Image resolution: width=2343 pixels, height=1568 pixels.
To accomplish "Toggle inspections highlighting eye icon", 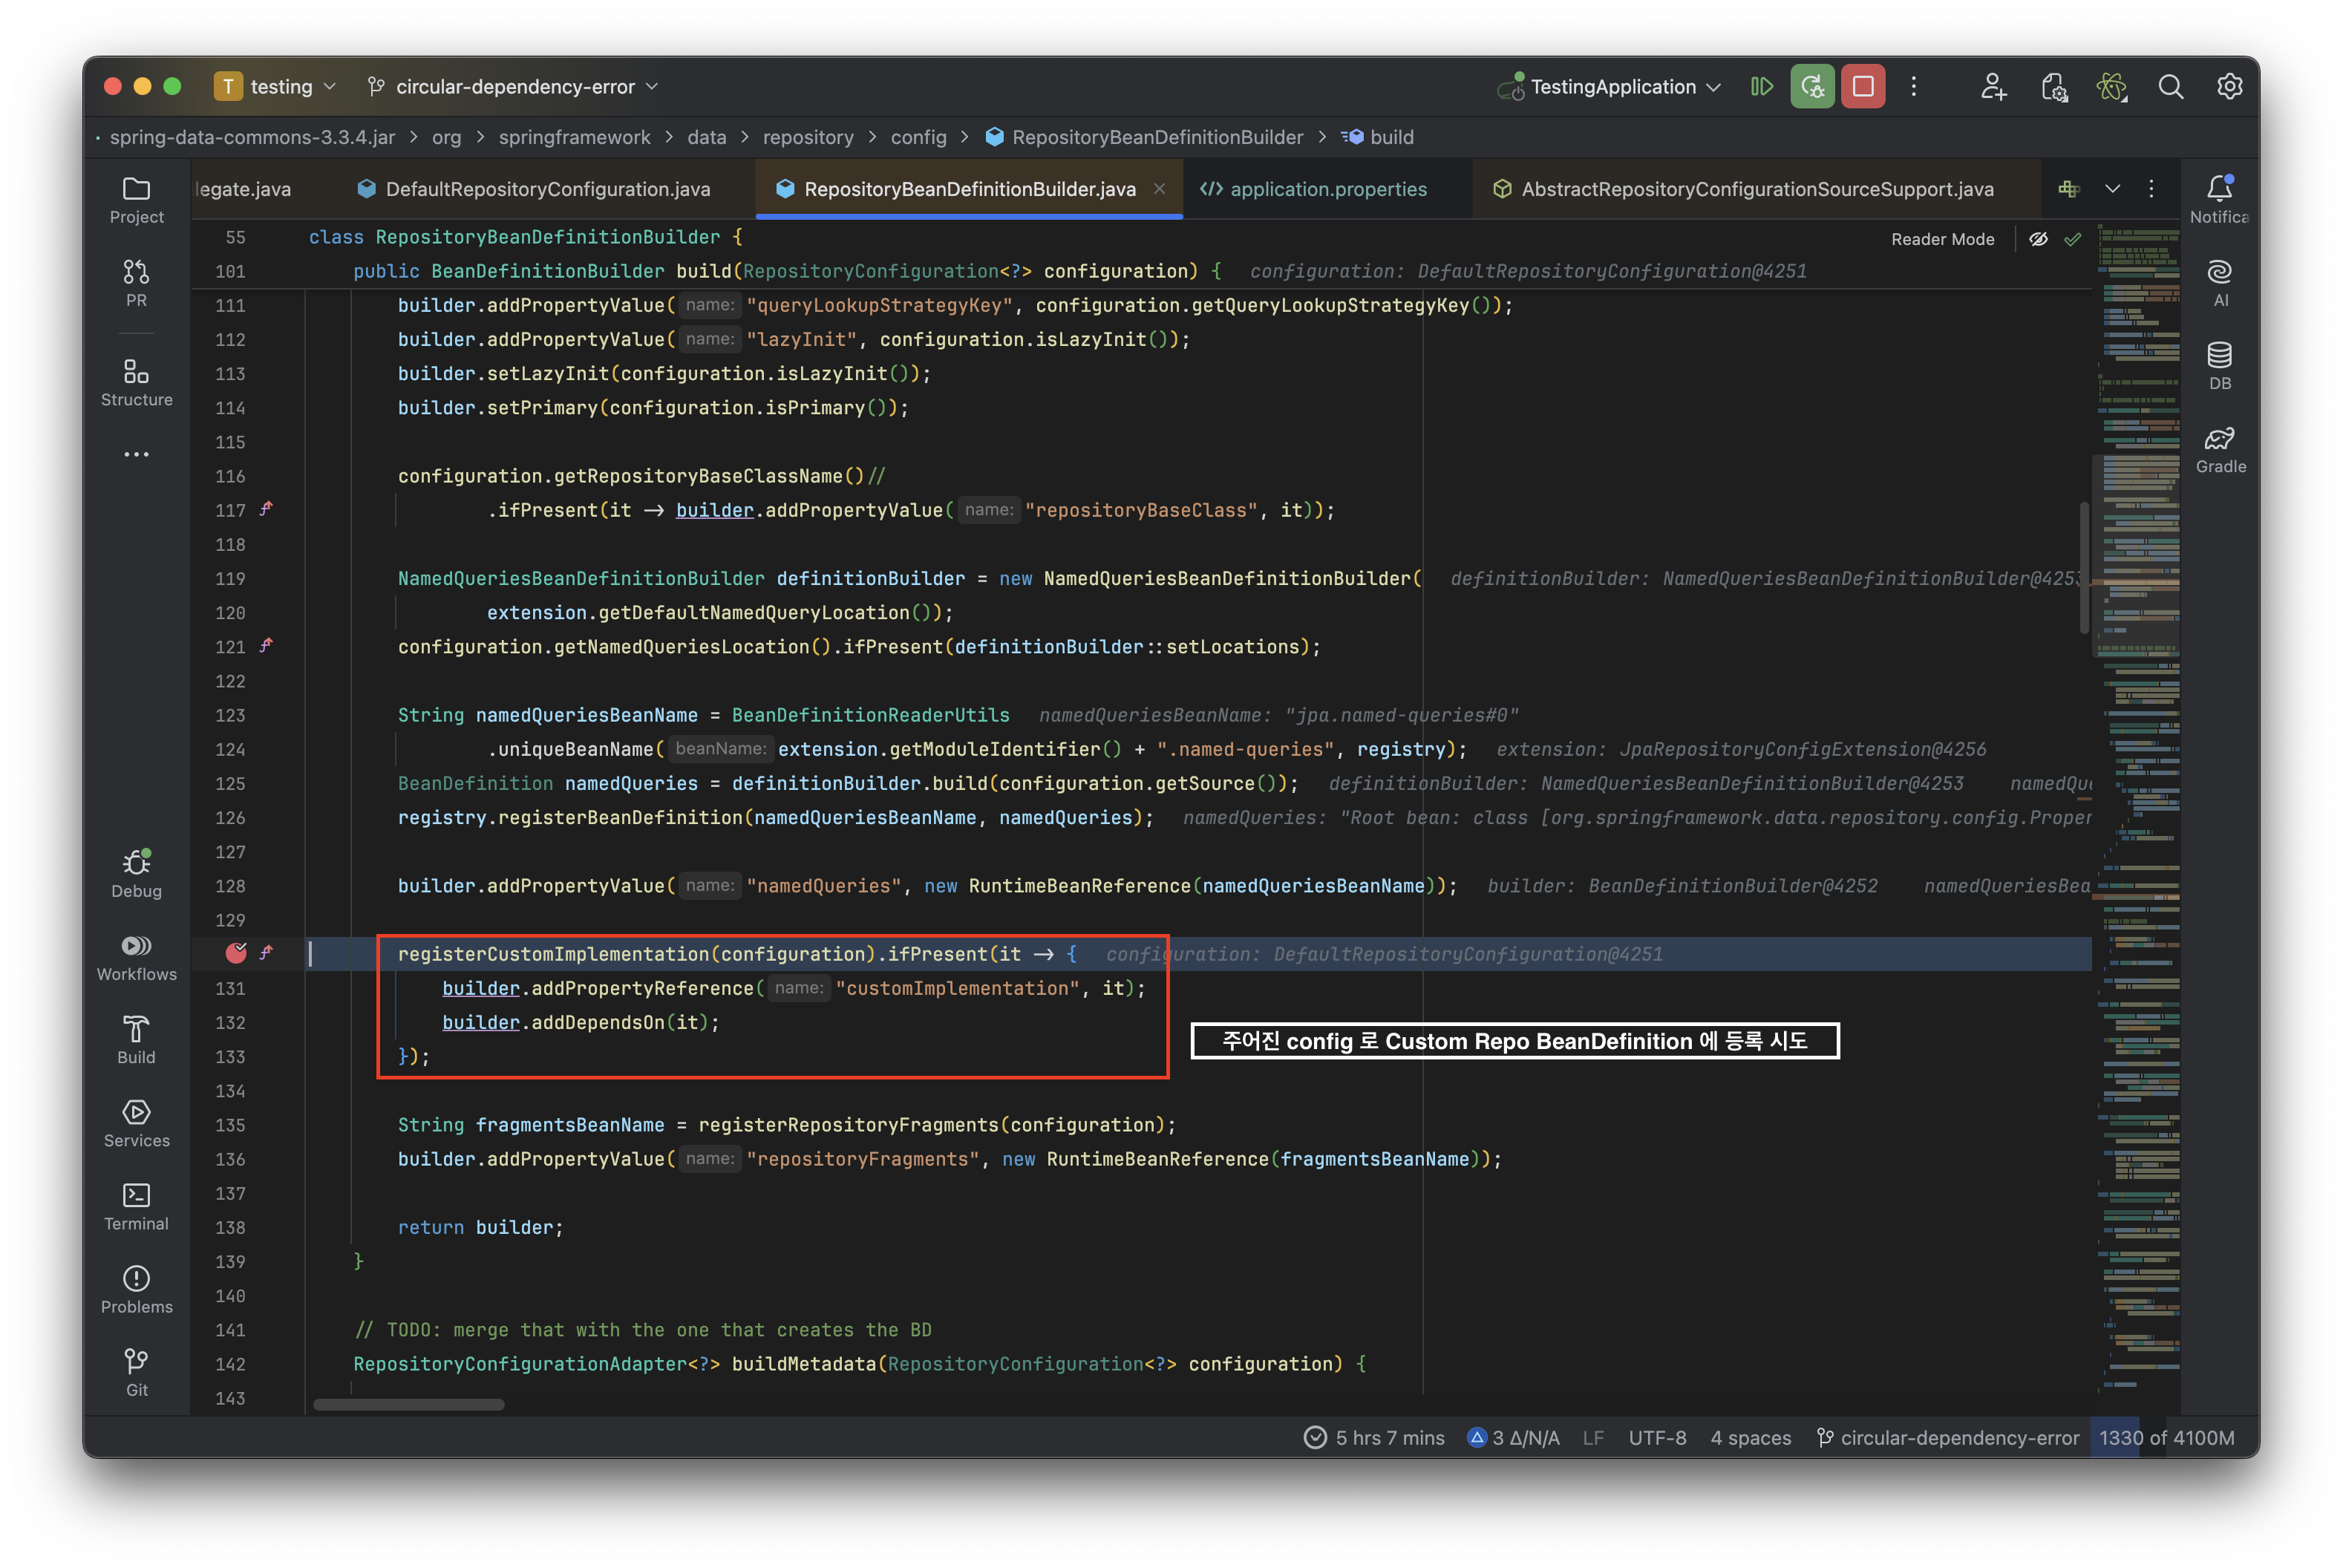I will point(2038,239).
